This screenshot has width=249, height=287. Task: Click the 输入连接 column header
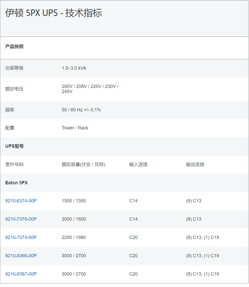tap(138, 164)
